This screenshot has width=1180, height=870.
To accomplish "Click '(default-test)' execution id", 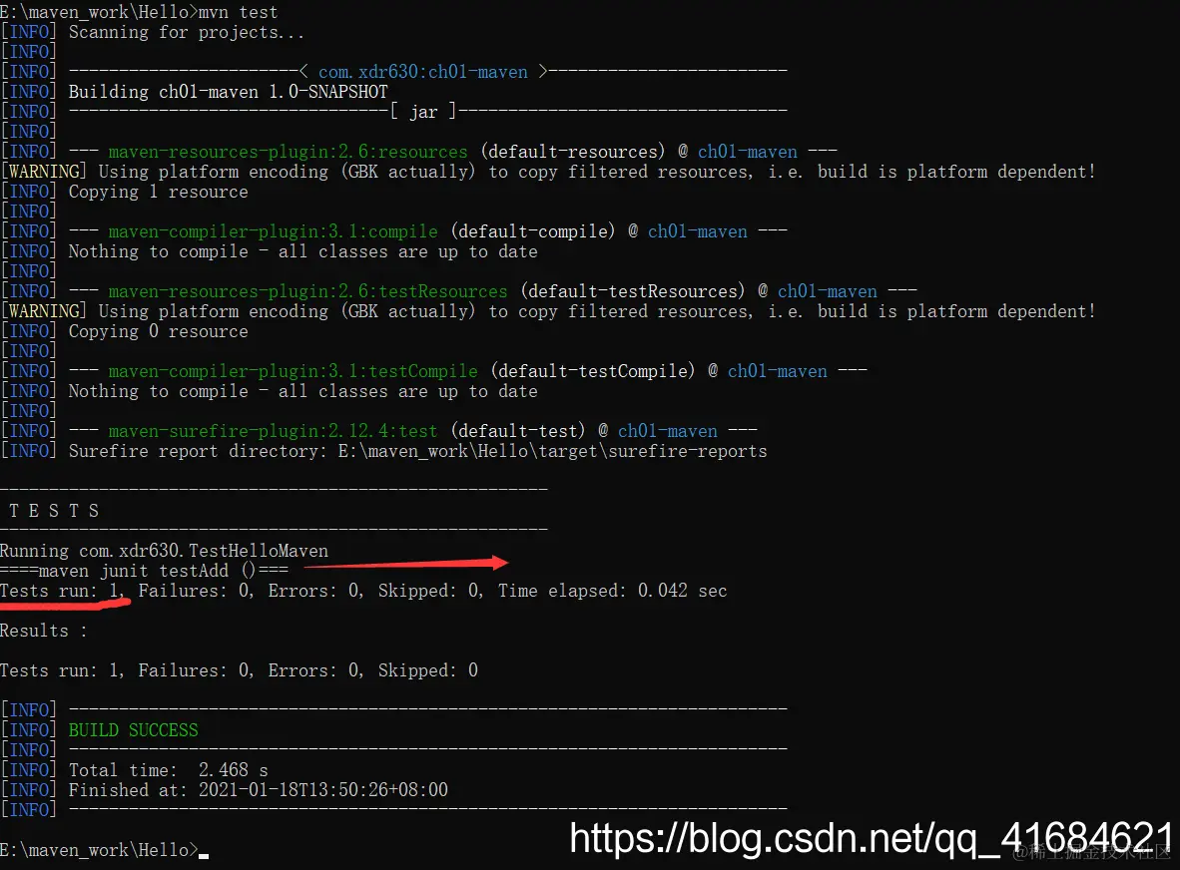I will pyautogui.click(x=518, y=431).
